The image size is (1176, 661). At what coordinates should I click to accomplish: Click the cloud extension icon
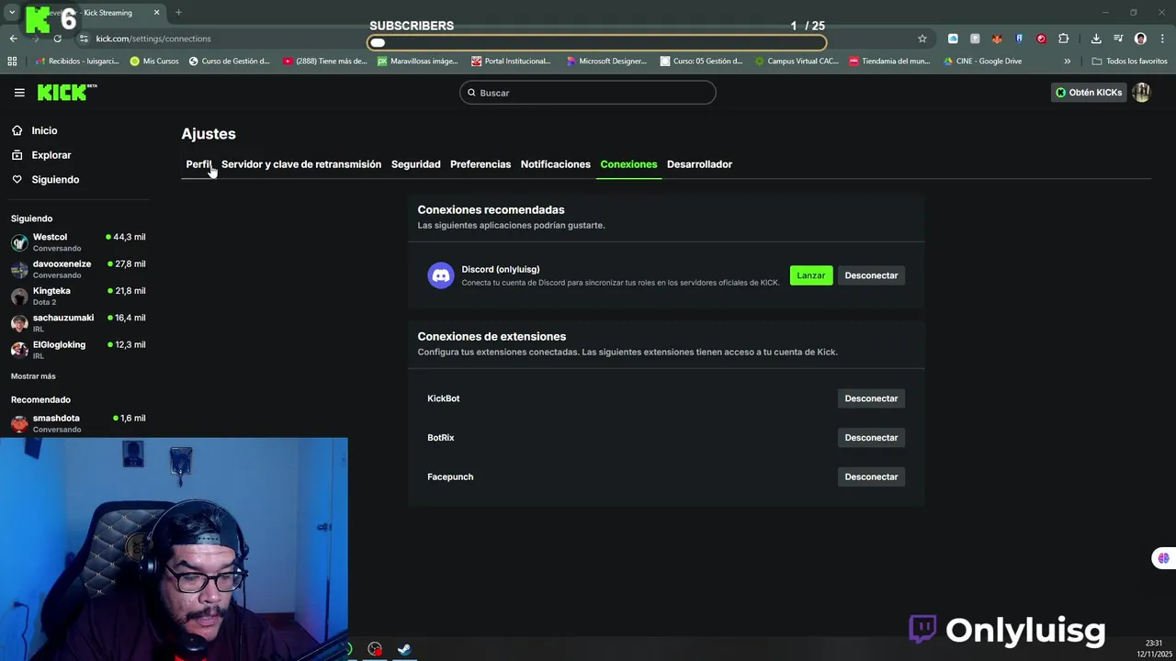pyautogui.click(x=953, y=39)
